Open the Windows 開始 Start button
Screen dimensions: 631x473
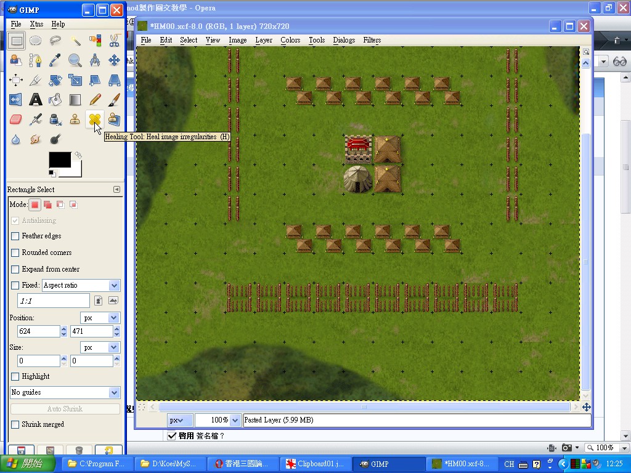(x=27, y=464)
